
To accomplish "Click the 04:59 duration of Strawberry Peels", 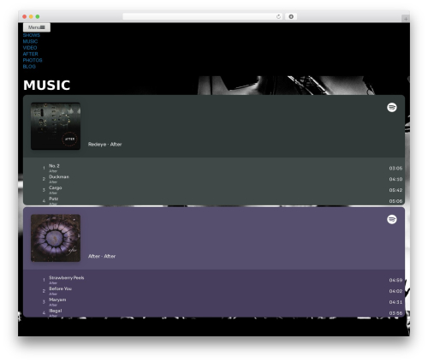I will click(x=395, y=280).
